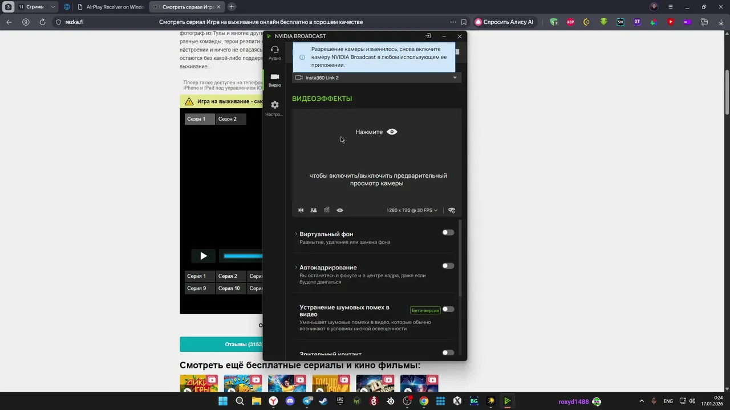Click the info icon in the notification banner
The height and width of the screenshot is (410, 730).
point(302,58)
